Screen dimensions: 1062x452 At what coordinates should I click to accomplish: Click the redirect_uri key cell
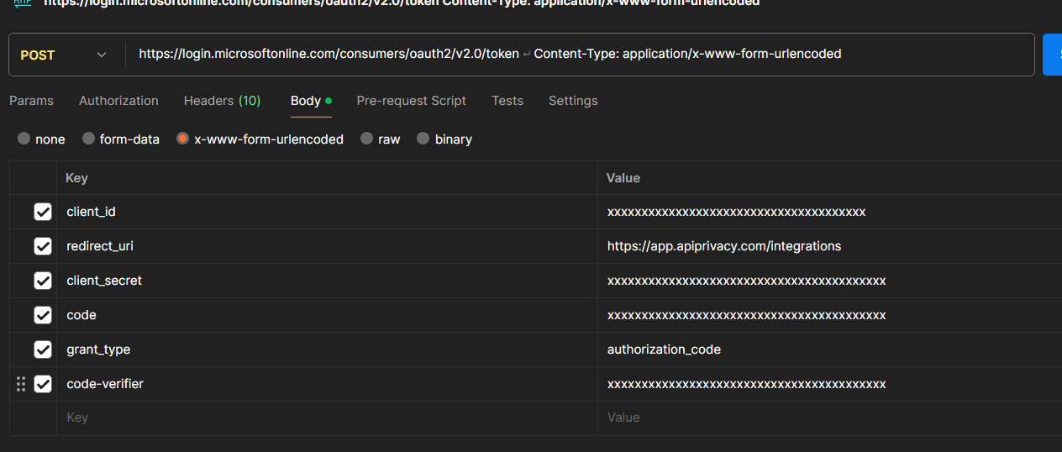pos(327,246)
